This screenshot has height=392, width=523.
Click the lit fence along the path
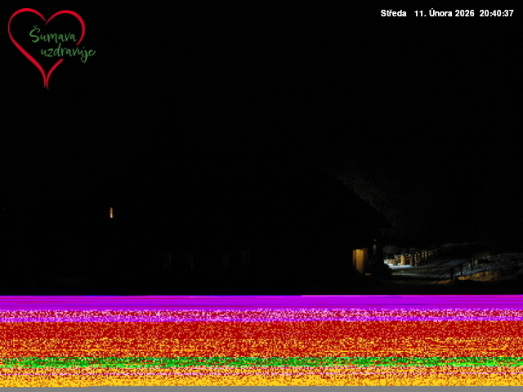[425, 256]
